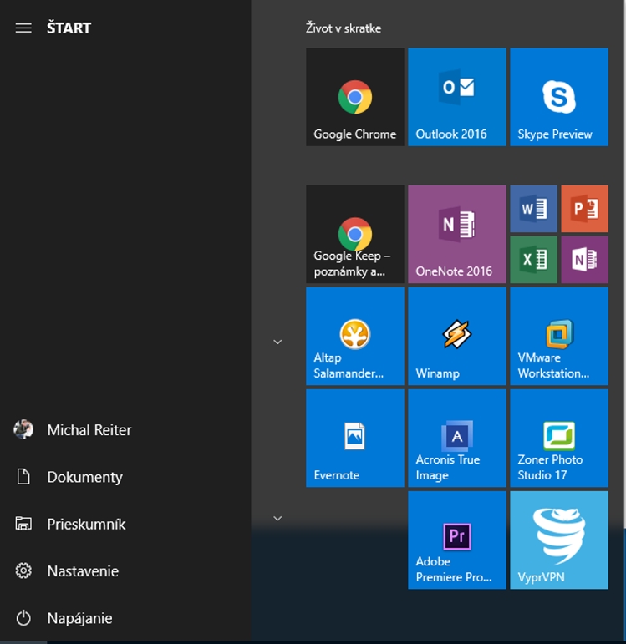This screenshot has width=626, height=644.
Task: Open Zoner Photo Studio 17 tile
Action: point(558,438)
